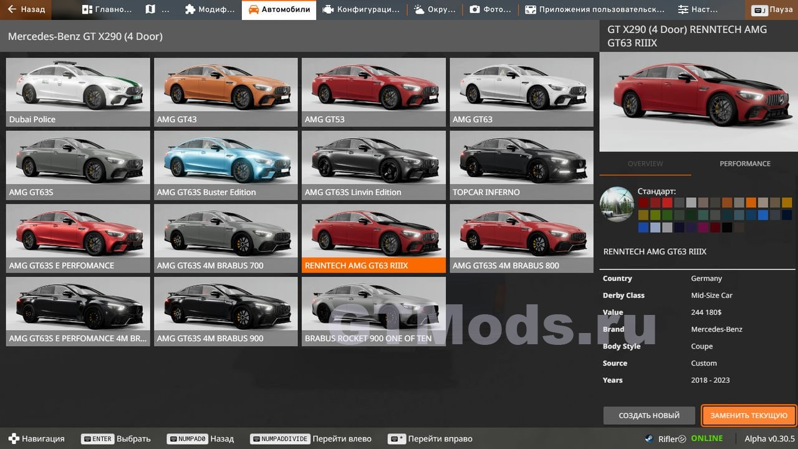Viewport: 798px width, 449px height.
Task: Select AMG GT63S 4M BRABUS 700
Action: (226, 238)
